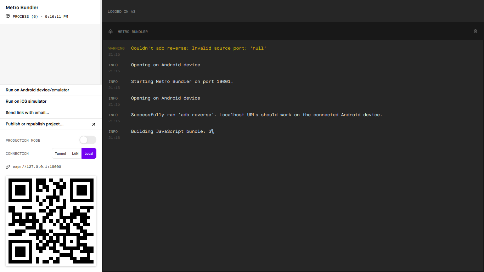This screenshot has width=484, height=272.
Task: Click the adb reverse warning message
Action: 198,48
